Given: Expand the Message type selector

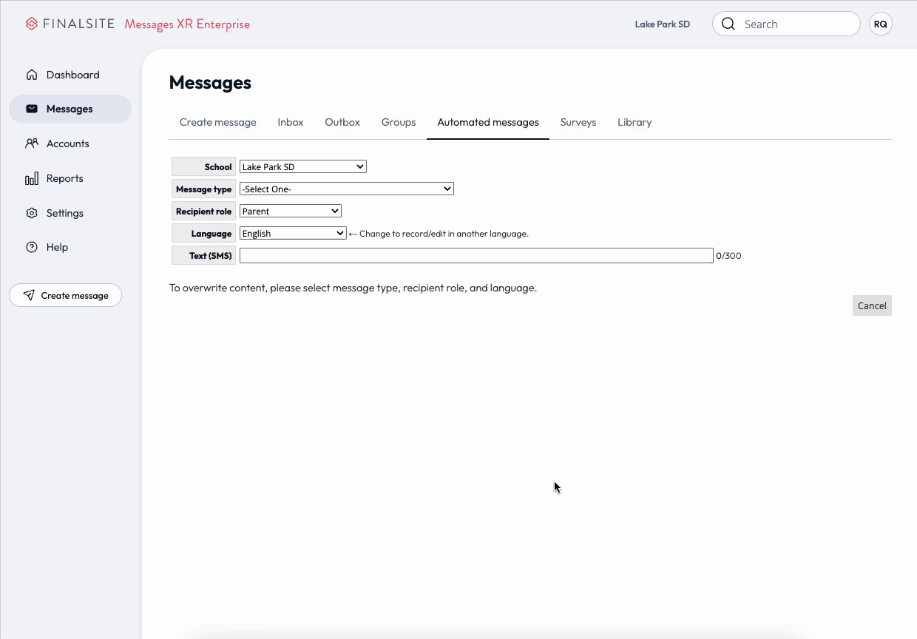Looking at the screenshot, I should tap(346, 189).
